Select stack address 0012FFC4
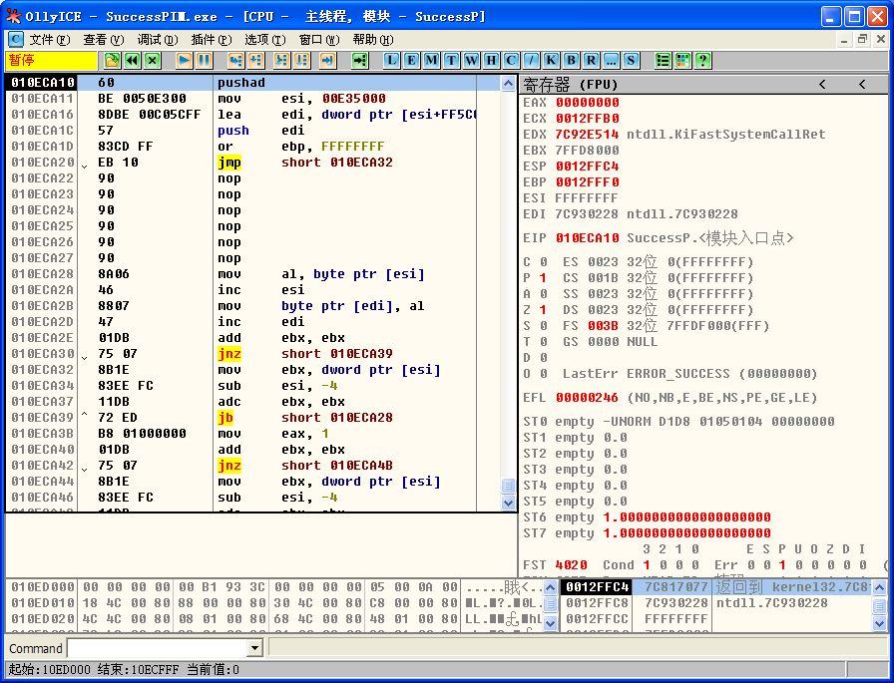Image resolution: width=894 pixels, height=683 pixels. 598,586
